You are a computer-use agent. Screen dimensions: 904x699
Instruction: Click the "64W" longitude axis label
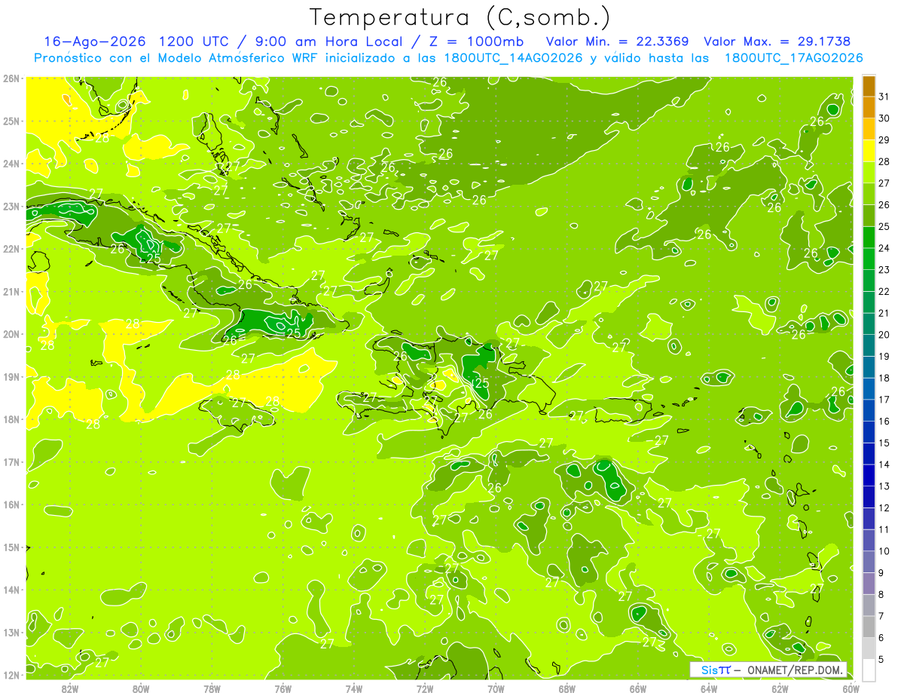point(709,688)
